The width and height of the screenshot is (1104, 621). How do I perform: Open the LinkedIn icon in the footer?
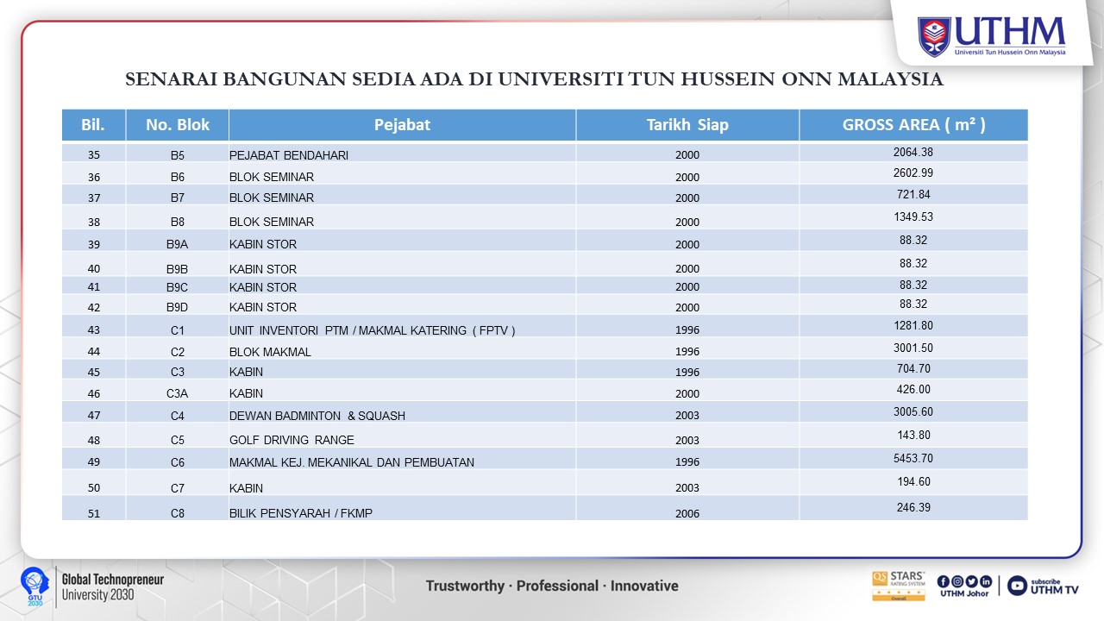click(x=986, y=581)
